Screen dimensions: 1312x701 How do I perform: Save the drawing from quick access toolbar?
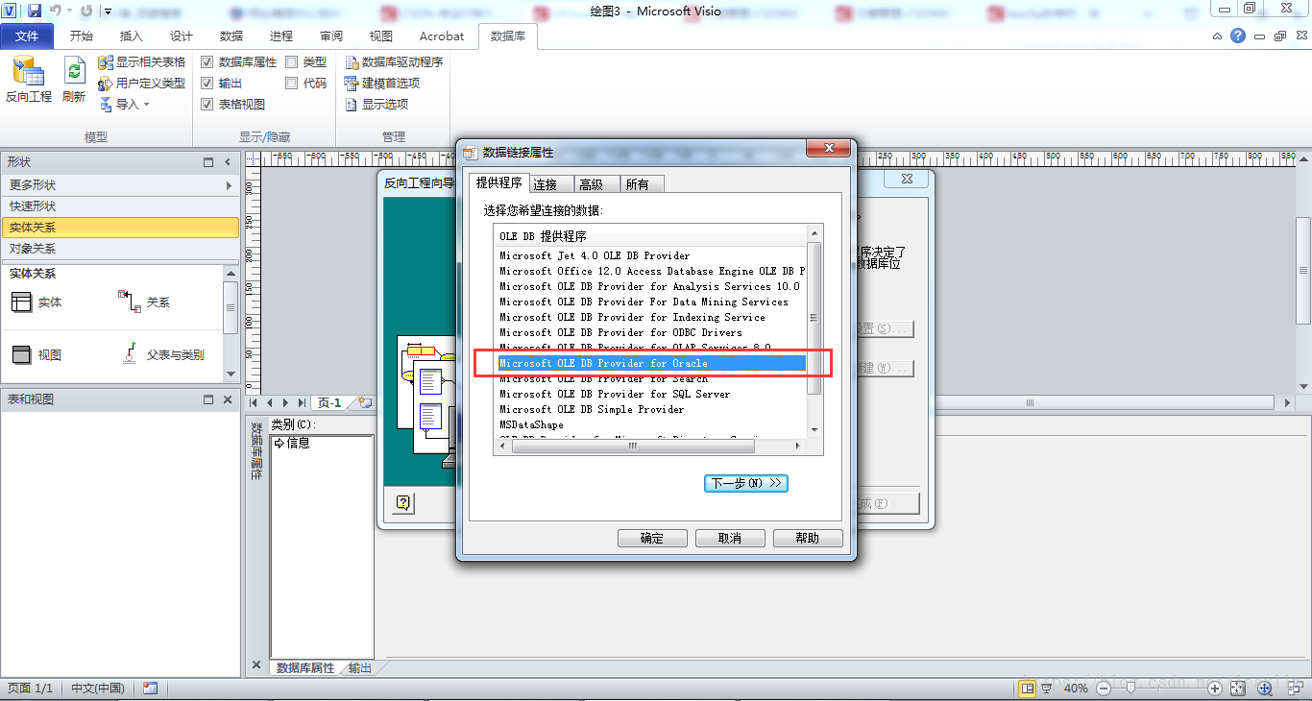click(x=35, y=11)
